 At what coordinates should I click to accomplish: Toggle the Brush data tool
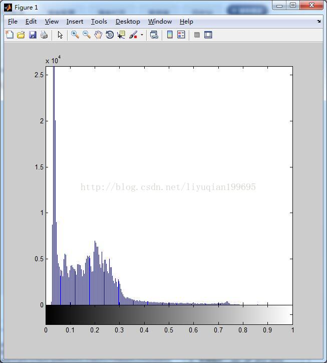point(133,35)
